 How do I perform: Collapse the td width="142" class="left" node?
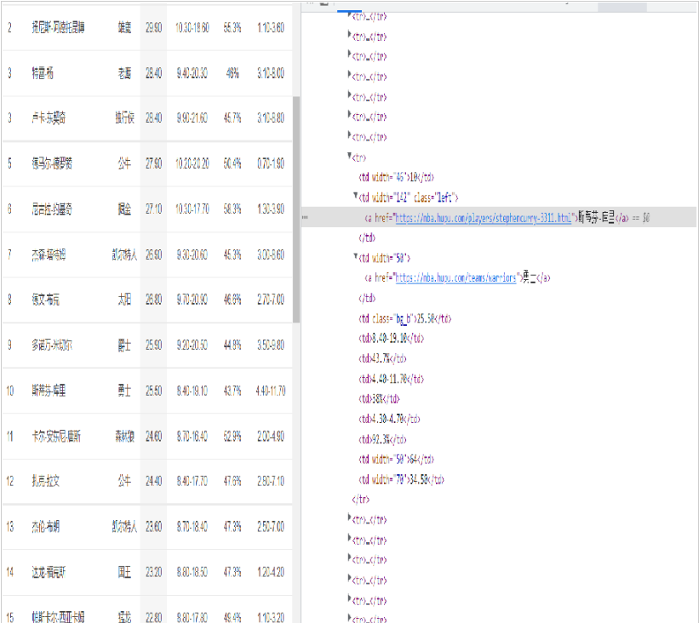(x=356, y=195)
